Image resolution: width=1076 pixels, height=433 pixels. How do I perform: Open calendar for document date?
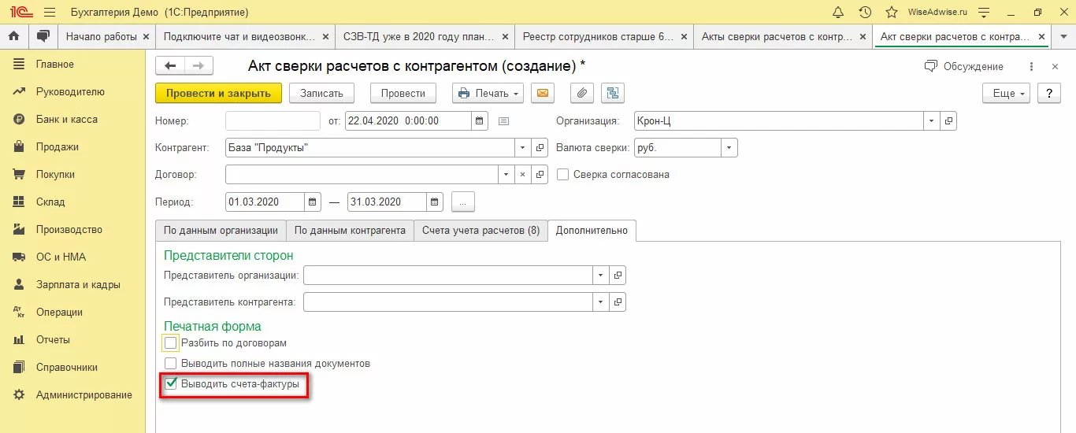click(480, 121)
